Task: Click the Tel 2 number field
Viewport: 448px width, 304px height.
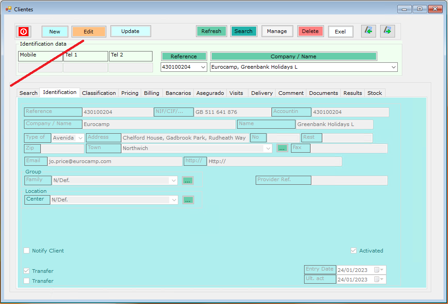Action: coord(131,68)
